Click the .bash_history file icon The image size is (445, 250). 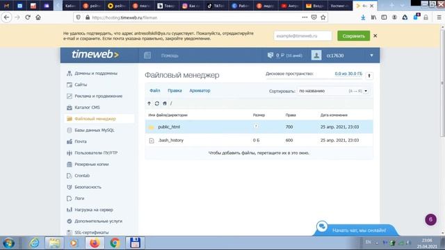click(152, 140)
